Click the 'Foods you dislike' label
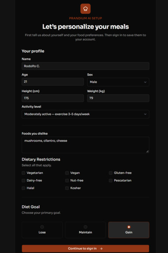This screenshot has height=253, width=168. [35, 134]
